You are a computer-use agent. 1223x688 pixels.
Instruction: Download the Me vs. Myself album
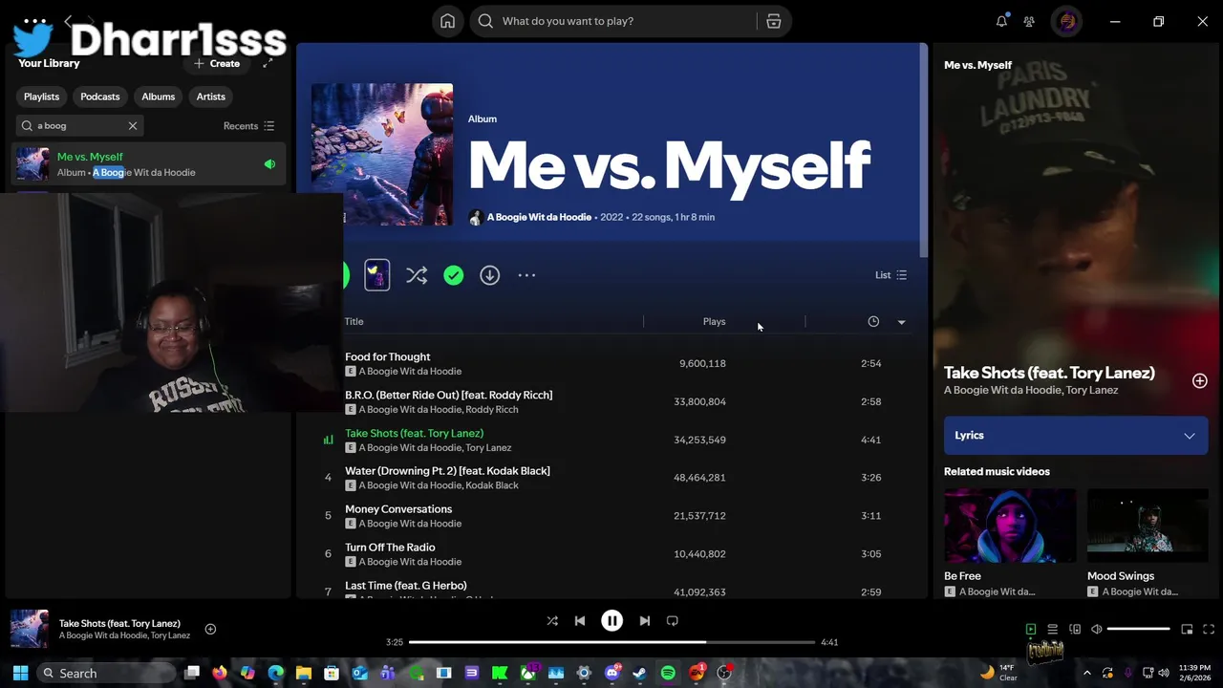[x=489, y=275]
